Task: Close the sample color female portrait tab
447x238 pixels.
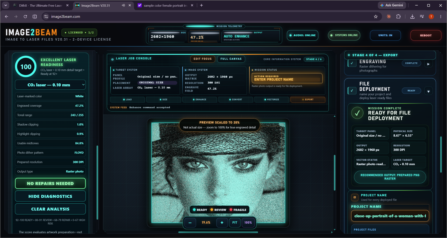Action: click(x=192, y=5)
